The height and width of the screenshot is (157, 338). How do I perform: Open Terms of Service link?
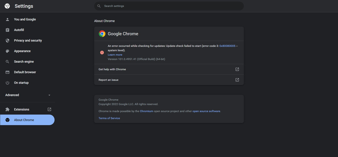(109, 118)
